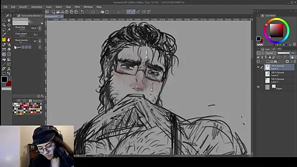Click the black main color swatch in toolbox
The width and height of the screenshot is (297, 167).
tap(4, 79)
